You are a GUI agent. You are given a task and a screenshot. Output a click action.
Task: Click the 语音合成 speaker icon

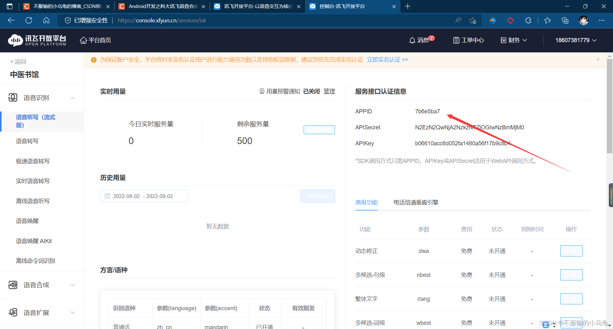coord(13,285)
